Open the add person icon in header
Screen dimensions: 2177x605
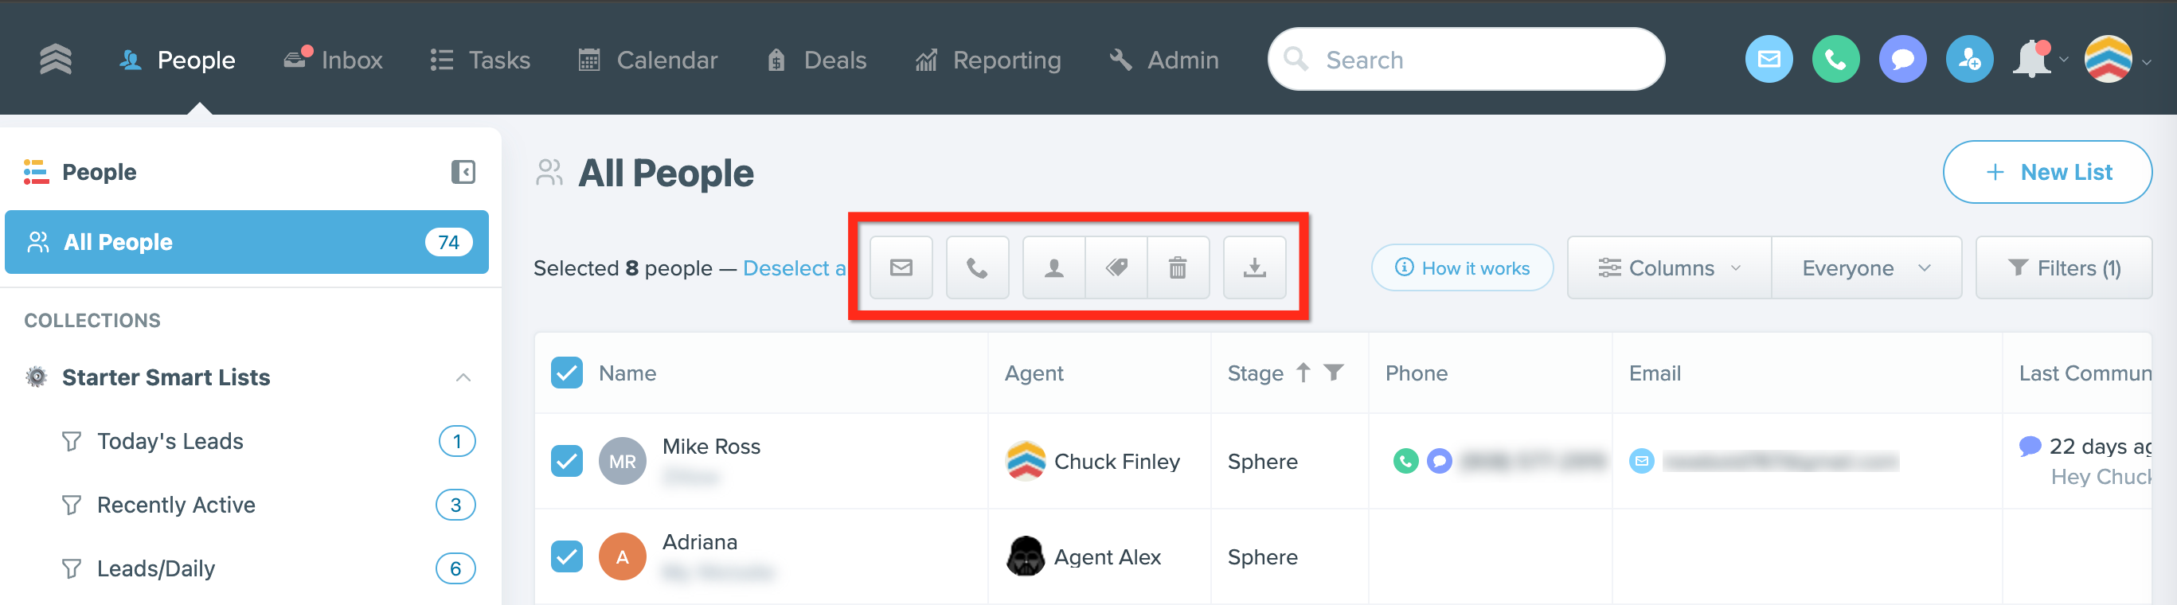1968,59
